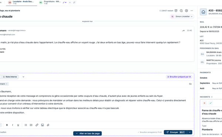Viewport: 222px width, 137px height.
Task: Remove the Baumann recipient chip
Action: pyautogui.click(x=7, y=84)
